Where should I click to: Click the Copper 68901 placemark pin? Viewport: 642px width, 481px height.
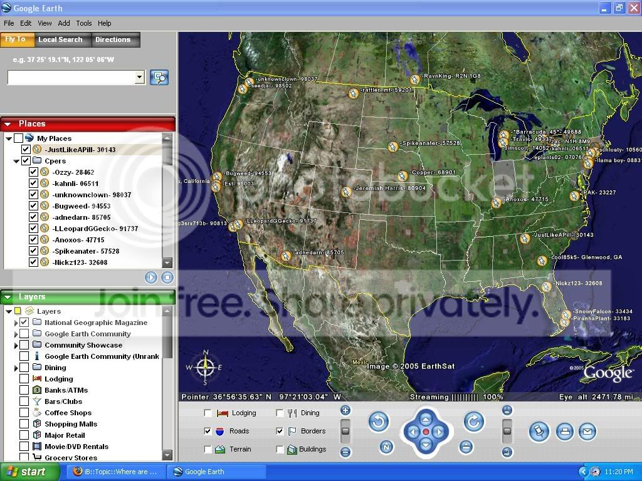[403, 176]
